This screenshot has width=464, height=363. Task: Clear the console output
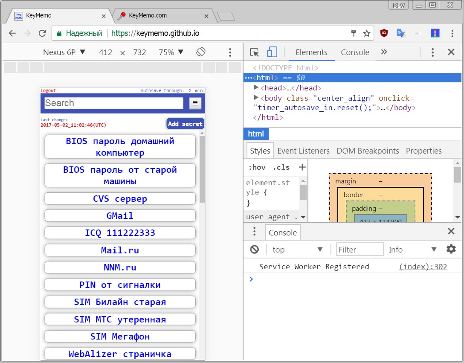[x=255, y=250]
